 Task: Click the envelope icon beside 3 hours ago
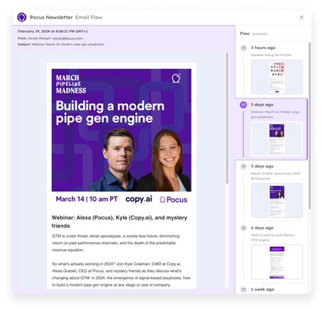coord(243,48)
